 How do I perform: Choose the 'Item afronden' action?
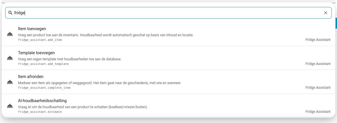point(168,82)
